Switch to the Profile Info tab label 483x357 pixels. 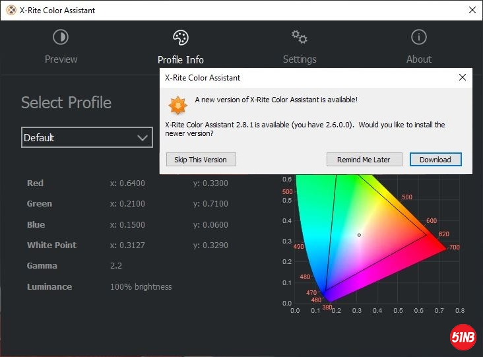pos(181,59)
